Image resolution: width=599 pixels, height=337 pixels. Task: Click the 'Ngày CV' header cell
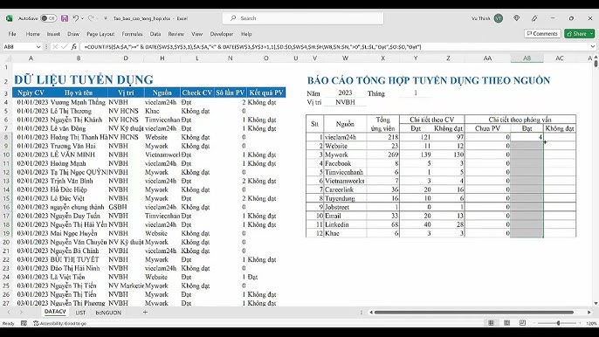pyautogui.click(x=31, y=93)
